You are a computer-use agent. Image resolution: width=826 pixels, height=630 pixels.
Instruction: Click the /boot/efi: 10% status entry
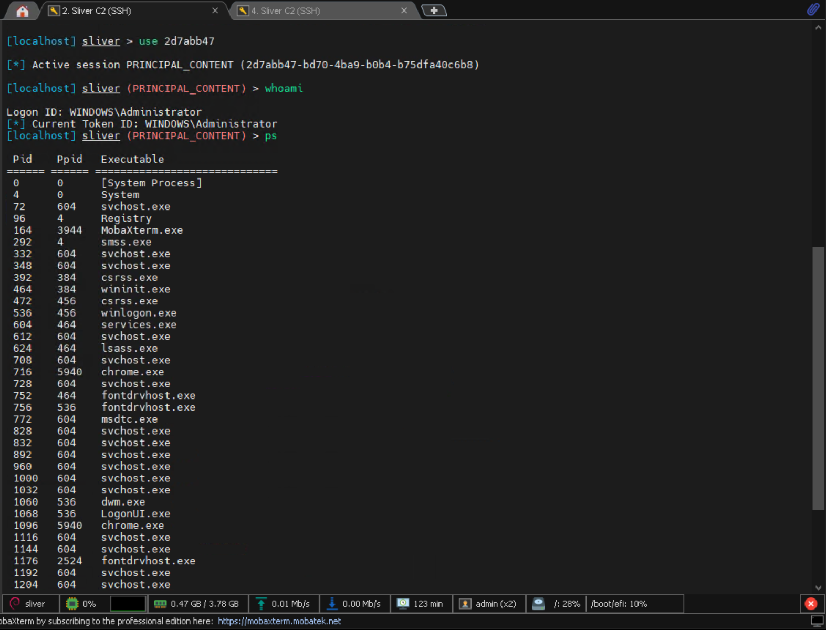point(619,604)
